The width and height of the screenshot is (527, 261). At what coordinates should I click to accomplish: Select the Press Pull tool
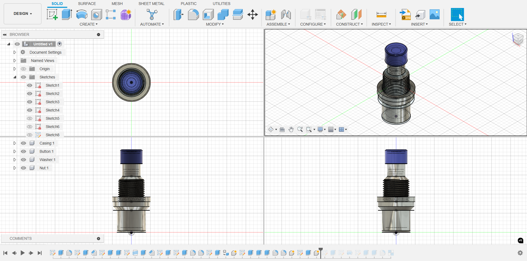178,15
